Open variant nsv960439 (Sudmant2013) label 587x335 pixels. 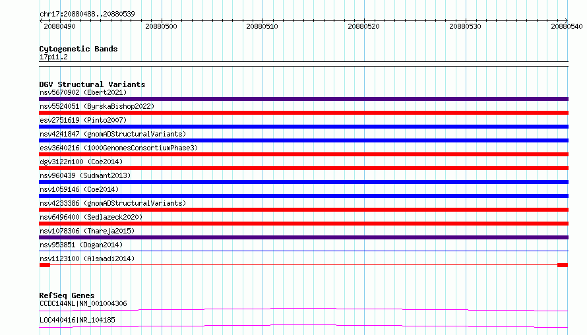click(85, 175)
